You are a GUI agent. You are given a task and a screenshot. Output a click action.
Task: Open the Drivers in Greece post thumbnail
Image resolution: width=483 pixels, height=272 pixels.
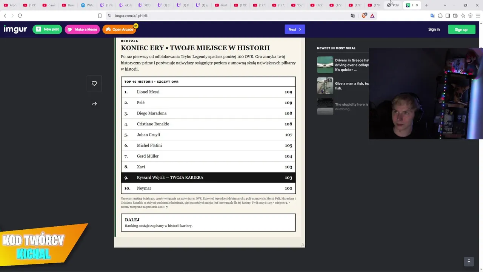[325, 65]
